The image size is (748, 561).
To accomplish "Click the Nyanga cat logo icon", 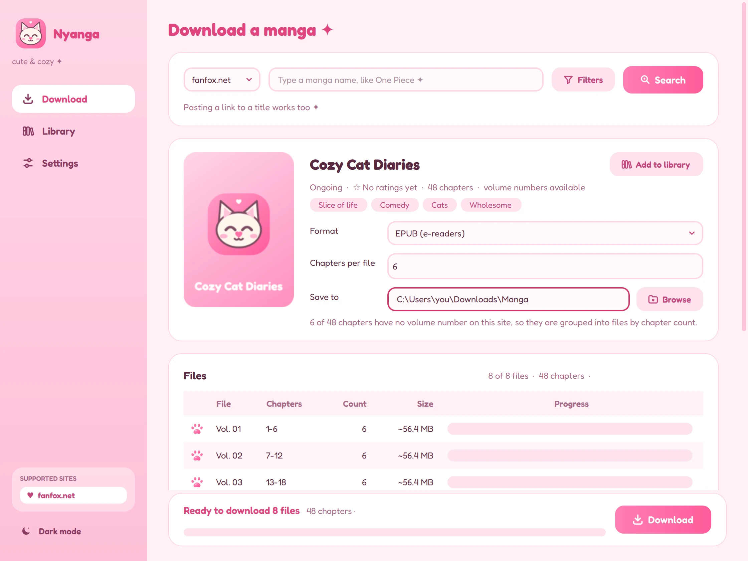I will coord(31,33).
